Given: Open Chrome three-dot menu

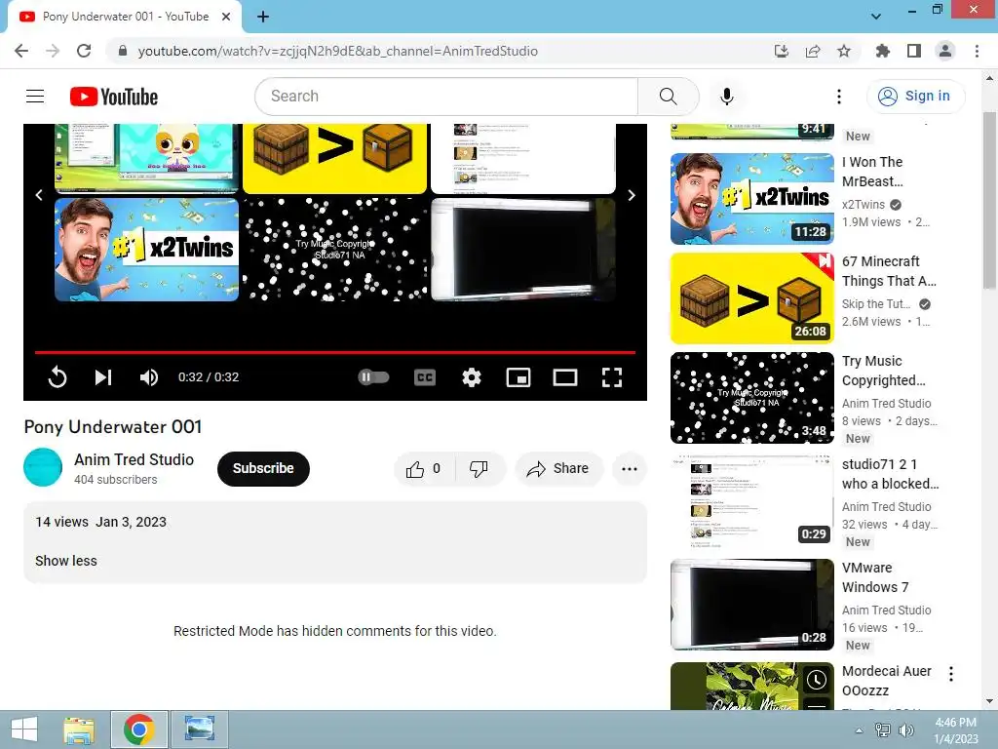Looking at the screenshot, I should (x=977, y=51).
